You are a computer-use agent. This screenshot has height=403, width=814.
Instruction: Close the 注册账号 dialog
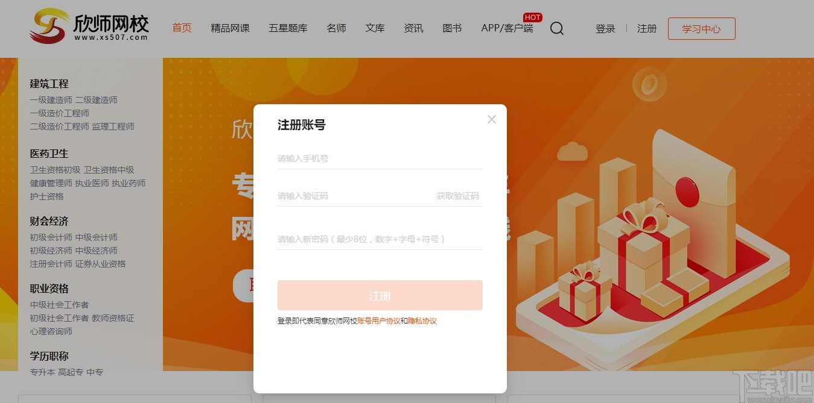coord(491,119)
